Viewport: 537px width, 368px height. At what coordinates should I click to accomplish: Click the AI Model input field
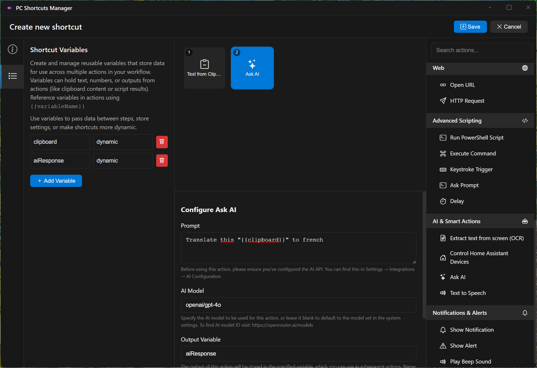[x=298, y=305]
